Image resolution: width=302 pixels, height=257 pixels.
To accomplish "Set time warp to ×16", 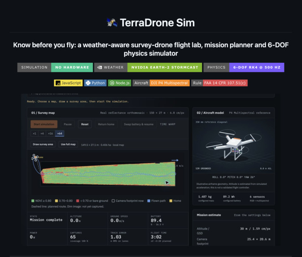I will point(50,133).
